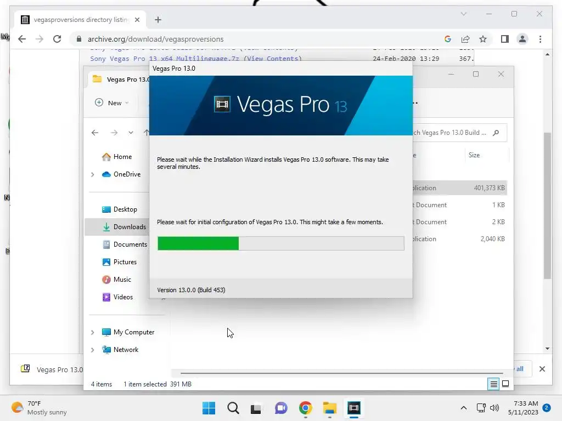The height and width of the screenshot is (421, 562).
Task: Click the Version 13.0.0 (Build 453) text
Action: tap(191, 290)
